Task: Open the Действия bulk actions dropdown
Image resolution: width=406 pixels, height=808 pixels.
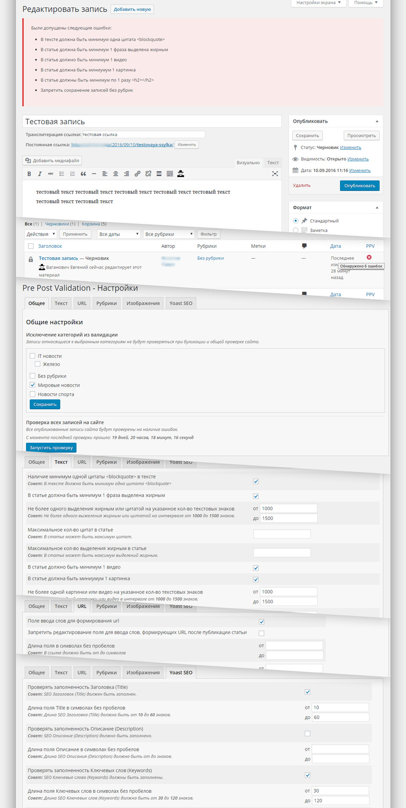Action: point(41,234)
